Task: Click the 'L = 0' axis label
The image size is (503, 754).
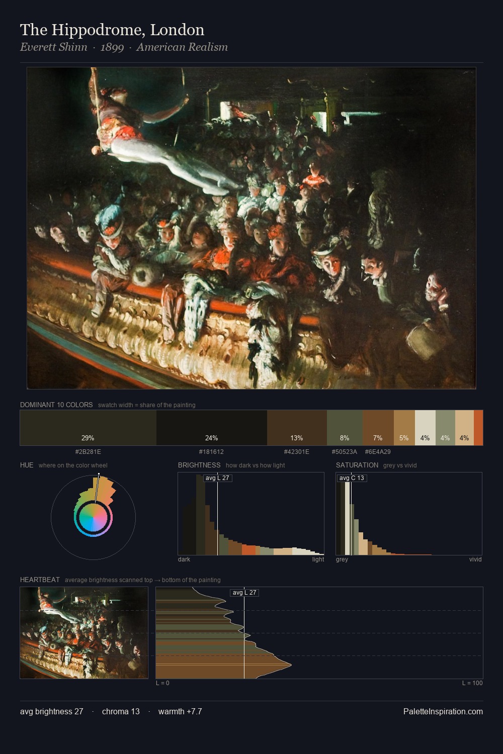Action: (x=162, y=683)
